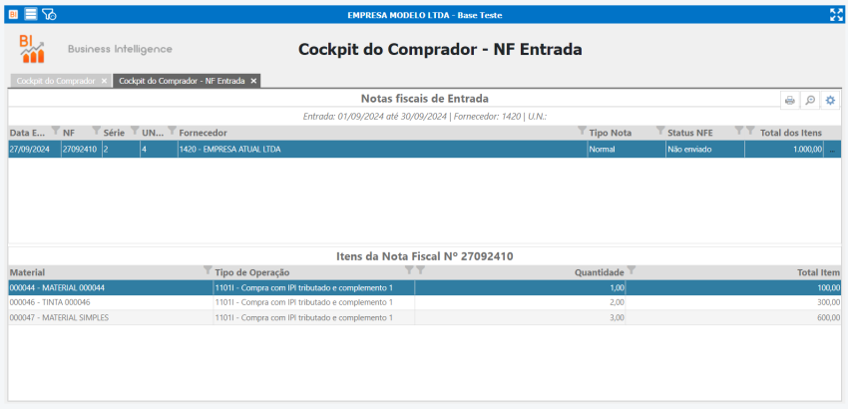This screenshot has height=409, width=848.
Task: Open the gear settings icon for the table
Action: [830, 100]
